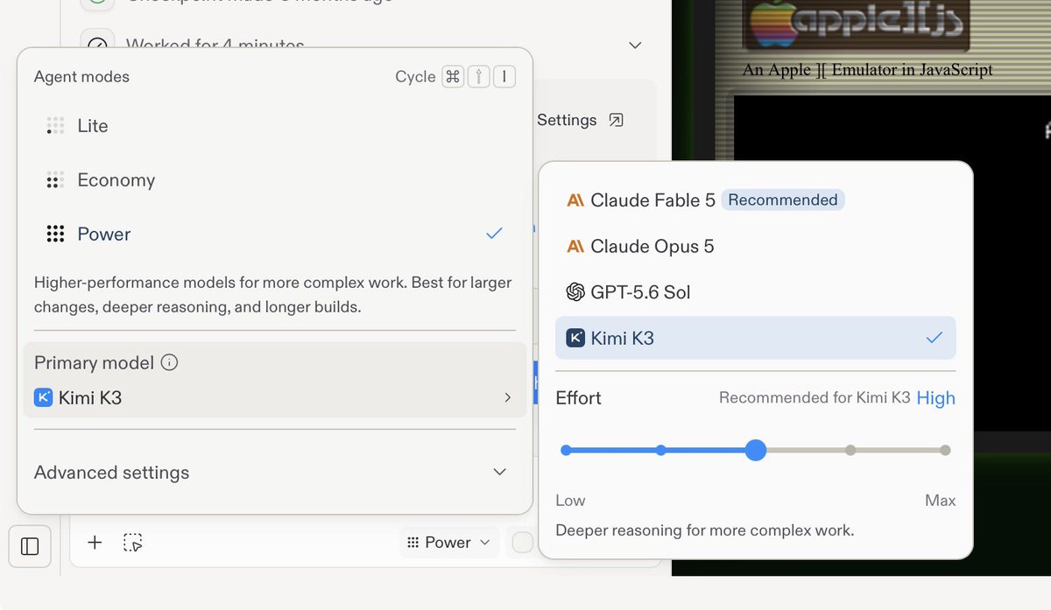This screenshot has width=1051, height=610.
Task: Click the Effort slider handle
Action: [x=756, y=451]
